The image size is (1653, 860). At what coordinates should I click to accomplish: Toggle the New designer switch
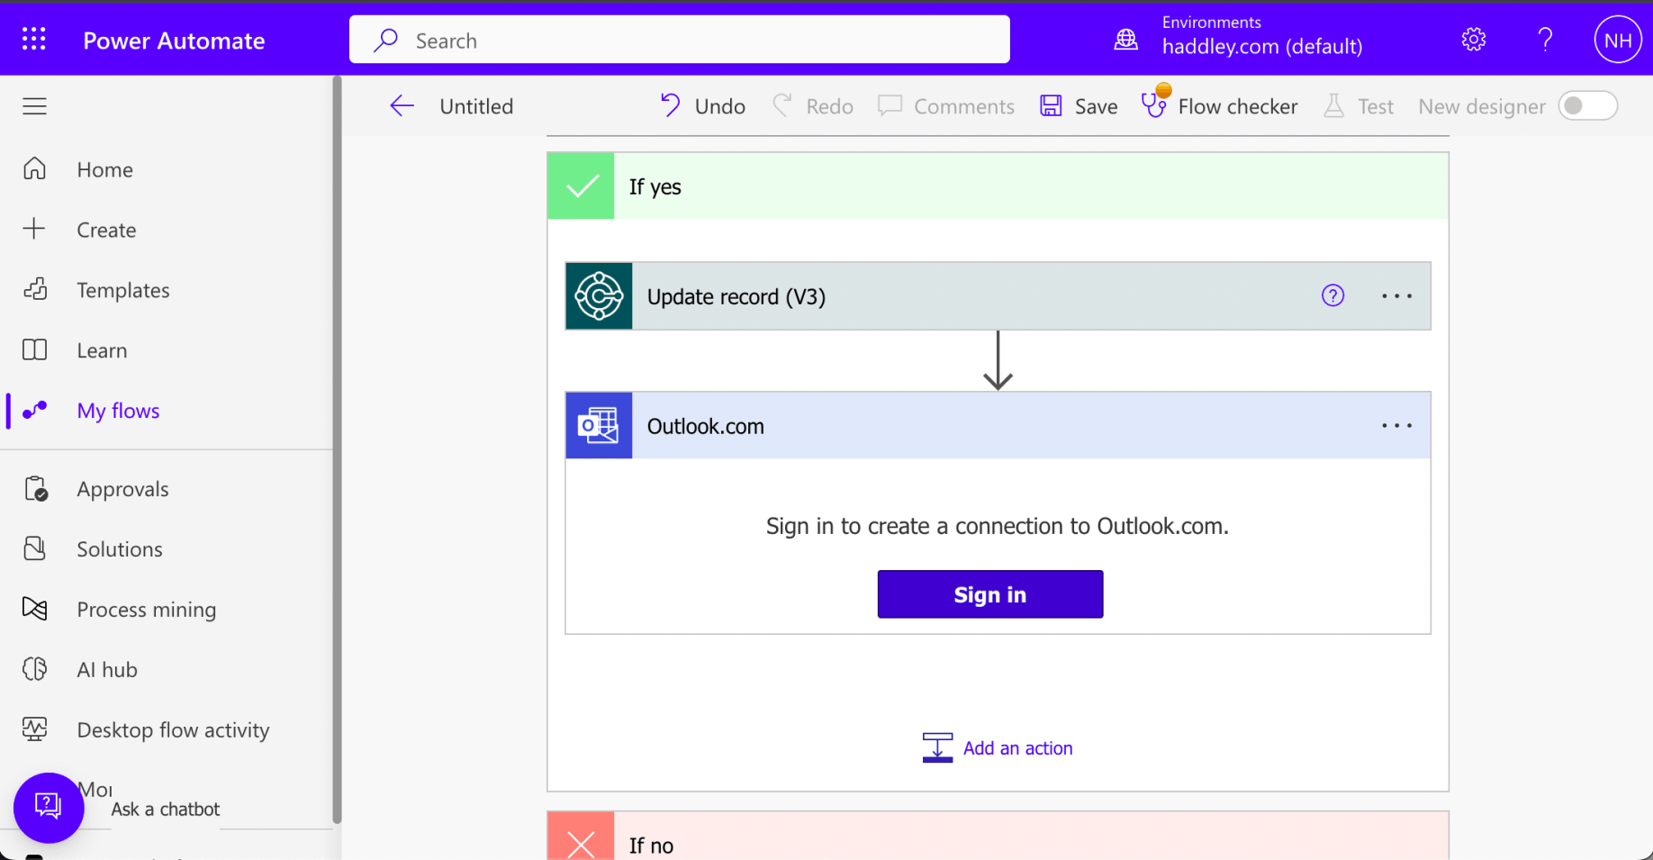1588,106
